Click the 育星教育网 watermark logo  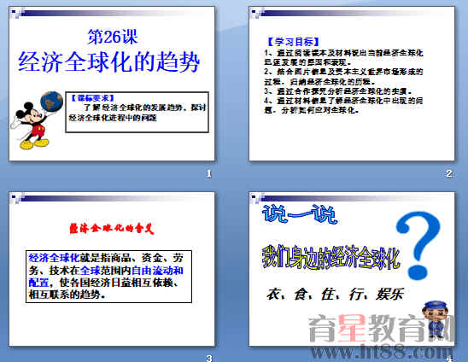pyautogui.click(x=382, y=329)
